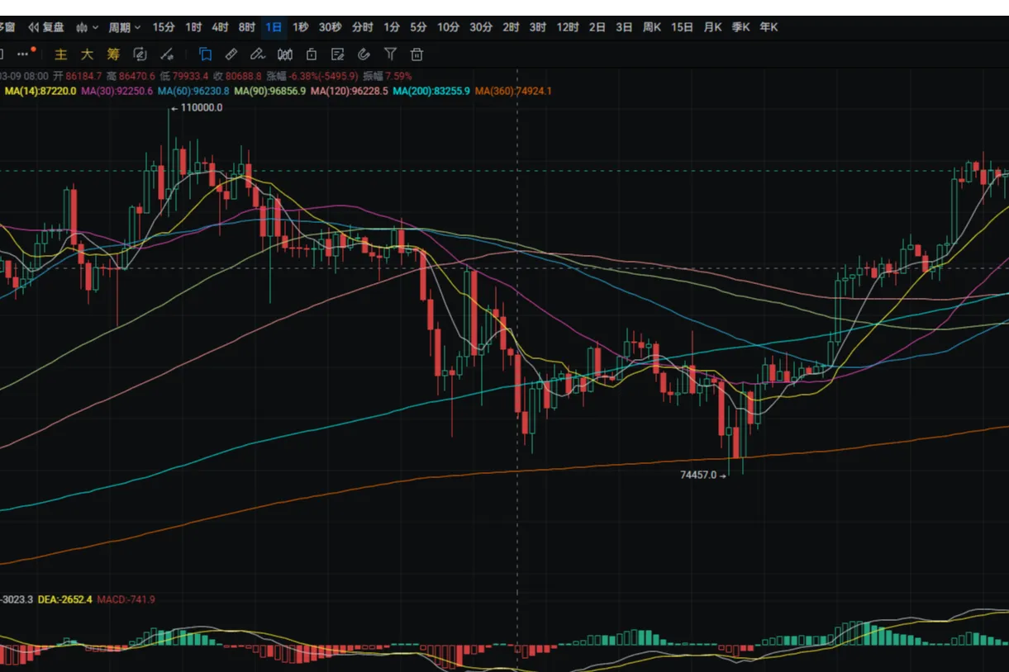
Task: Select the blue bookmark flag tool
Action: tap(205, 54)
